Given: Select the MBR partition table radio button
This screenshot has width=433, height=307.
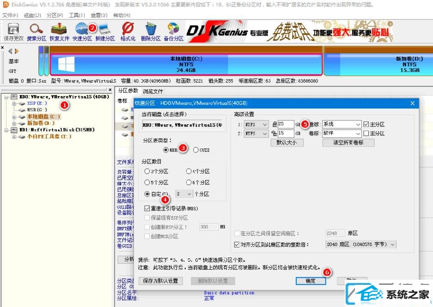Looking at the screenshot, I should [x=166, y=150].
